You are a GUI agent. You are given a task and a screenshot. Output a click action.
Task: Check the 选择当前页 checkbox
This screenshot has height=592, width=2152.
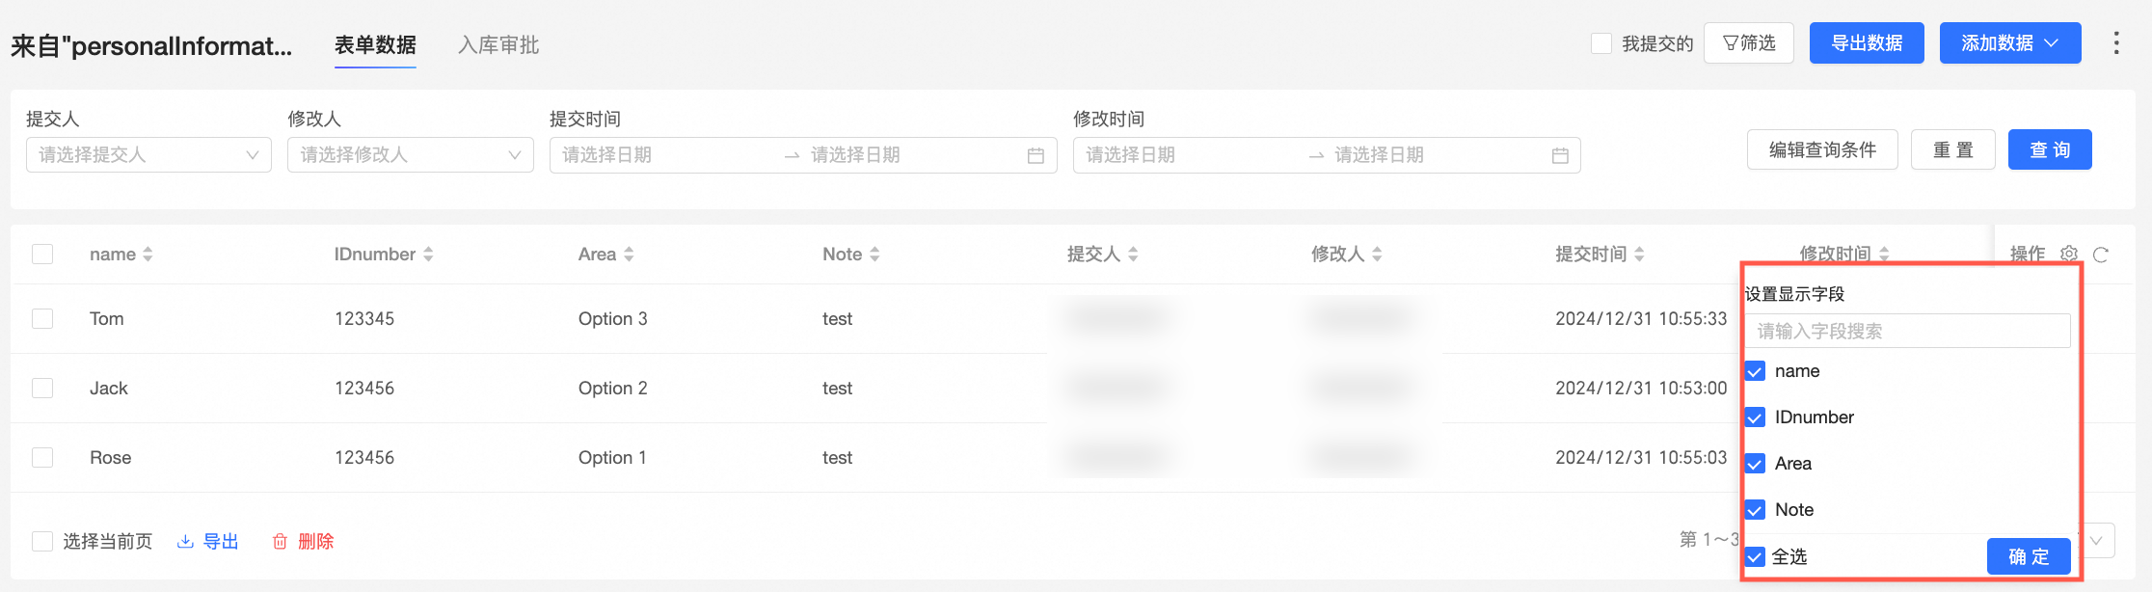click(x=42, y=541)
